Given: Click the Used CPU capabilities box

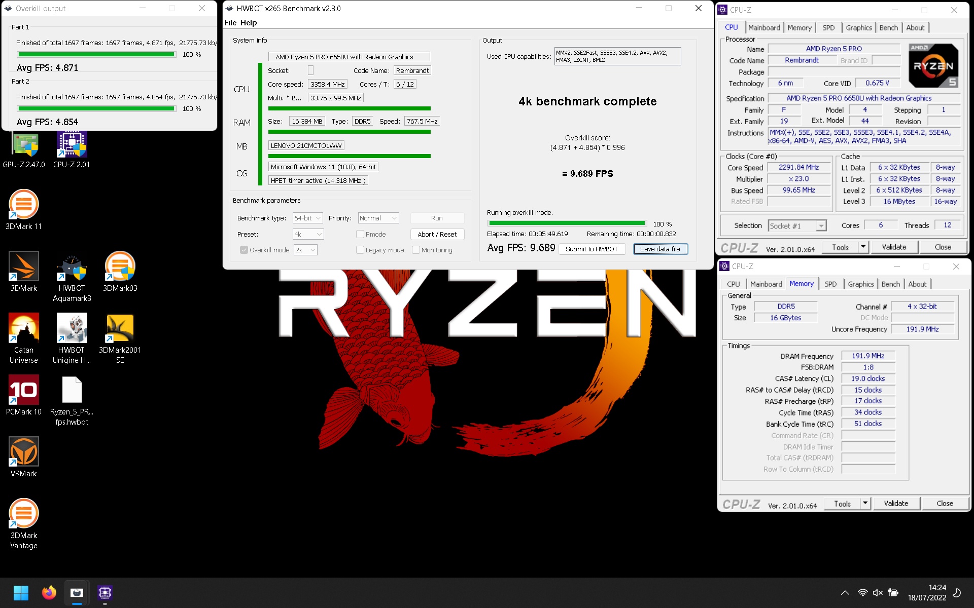Looking at the screenshot, I should pos(617,56).
